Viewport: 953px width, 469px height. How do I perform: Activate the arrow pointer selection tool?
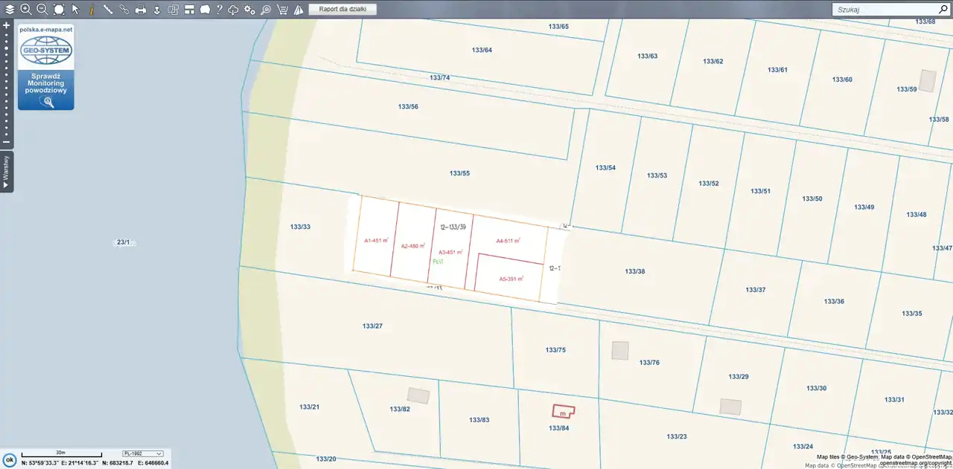click(75, 10)
